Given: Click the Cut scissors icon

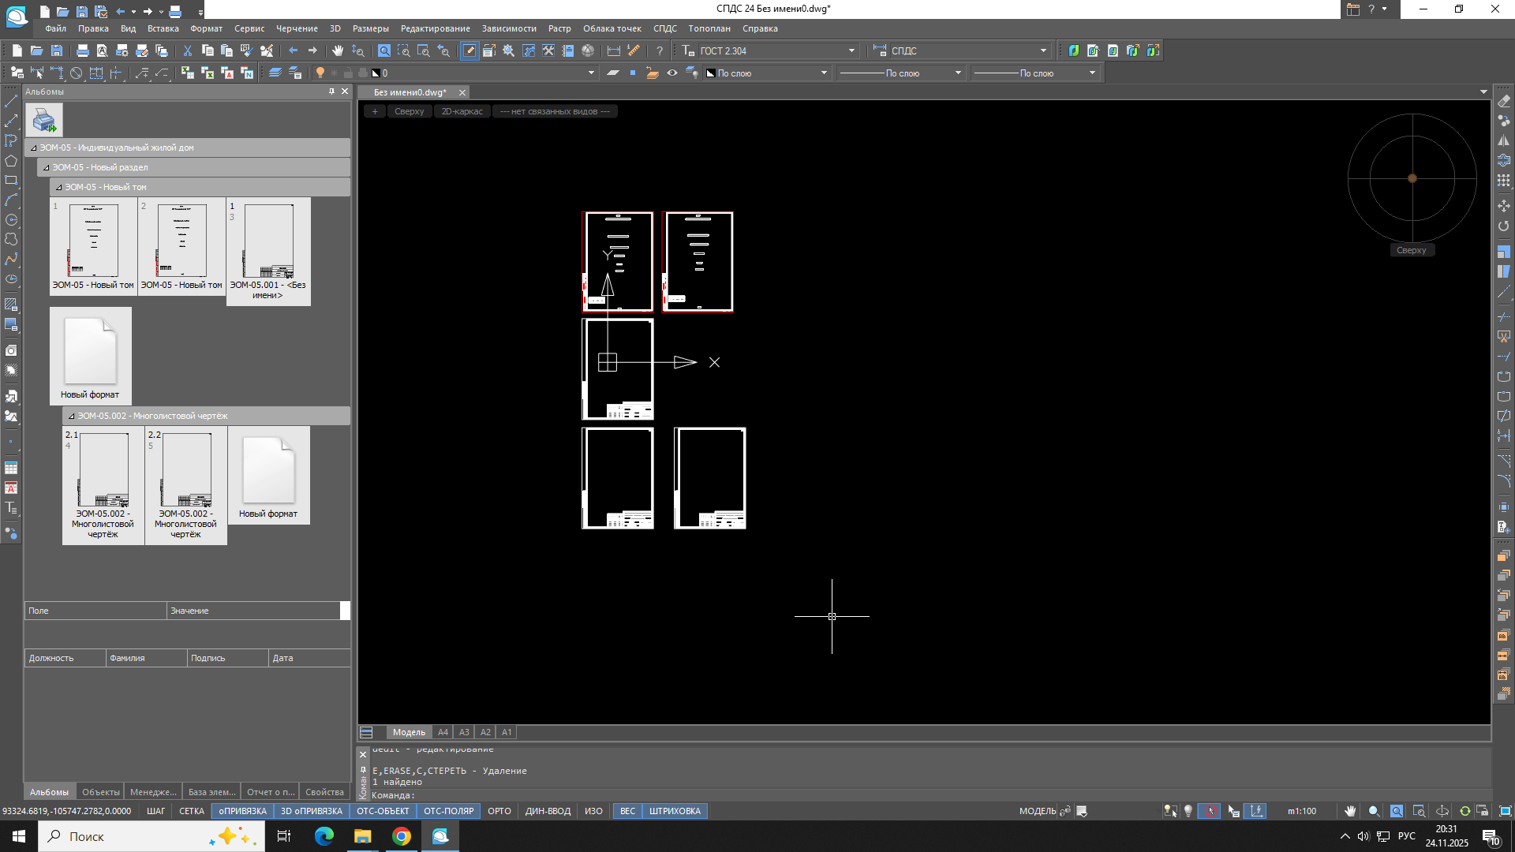Looking at the screenshot, I should click(x=188, y=50).
